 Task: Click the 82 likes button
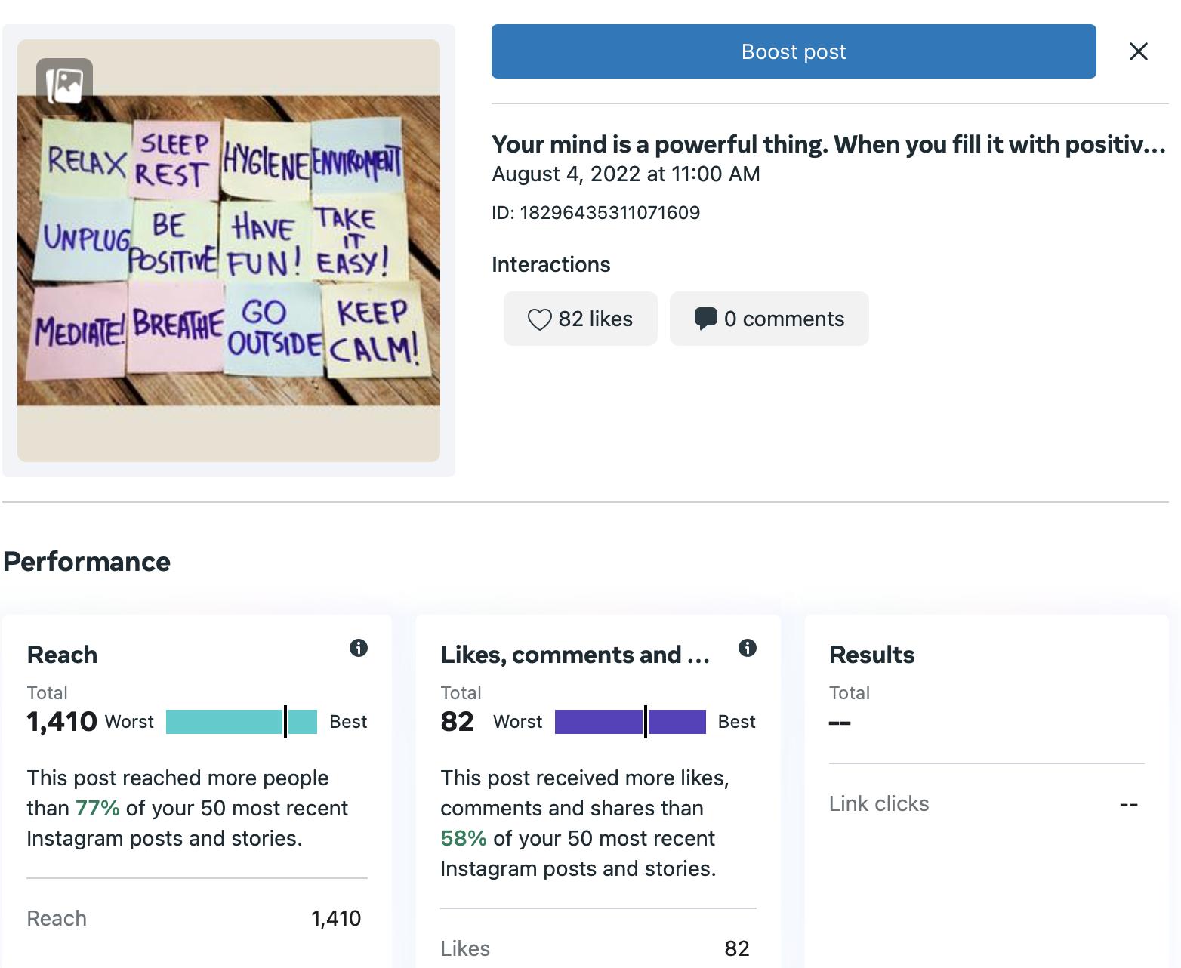580,319
